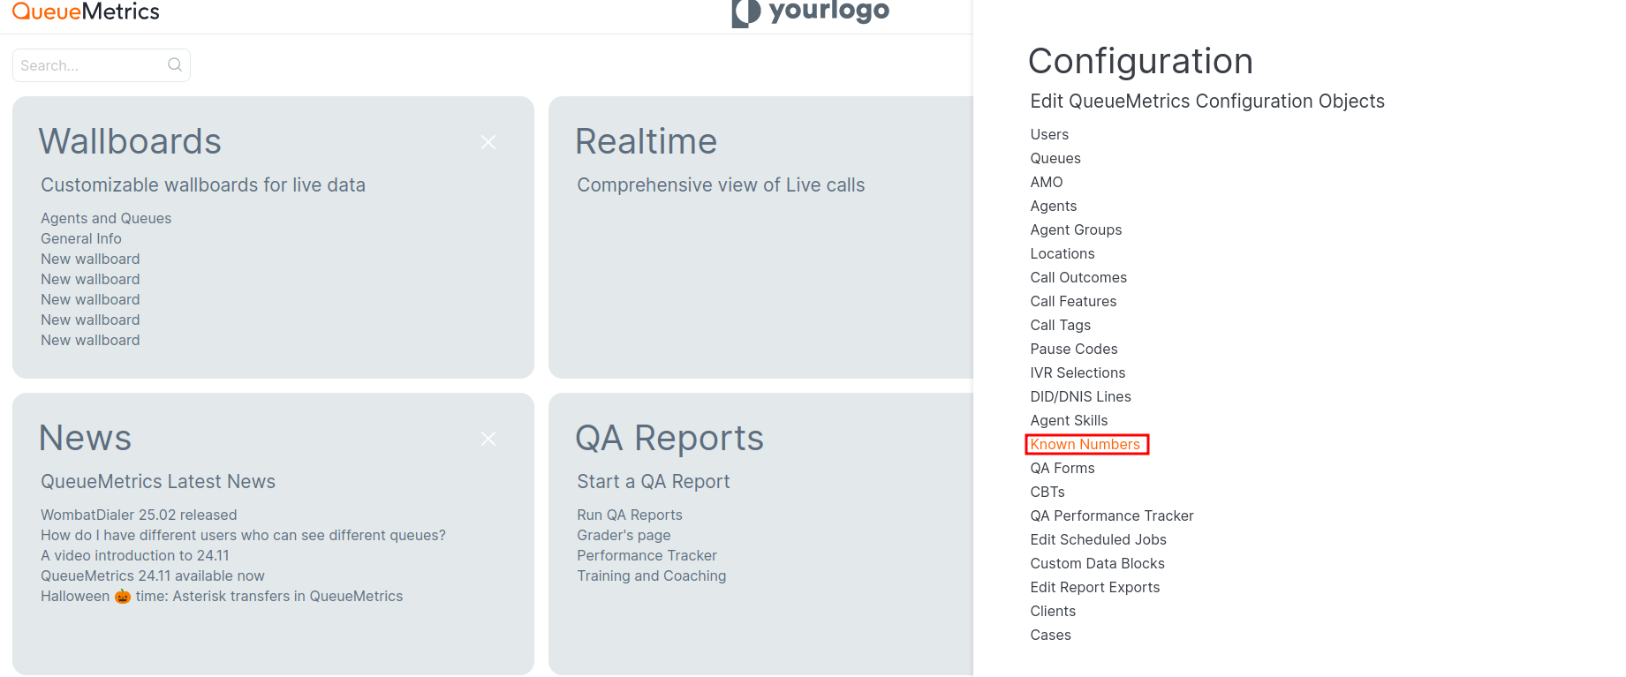
Task: Open the Agents and Queues wallboard
Action: pyautogui.click(x=106, y=218)
